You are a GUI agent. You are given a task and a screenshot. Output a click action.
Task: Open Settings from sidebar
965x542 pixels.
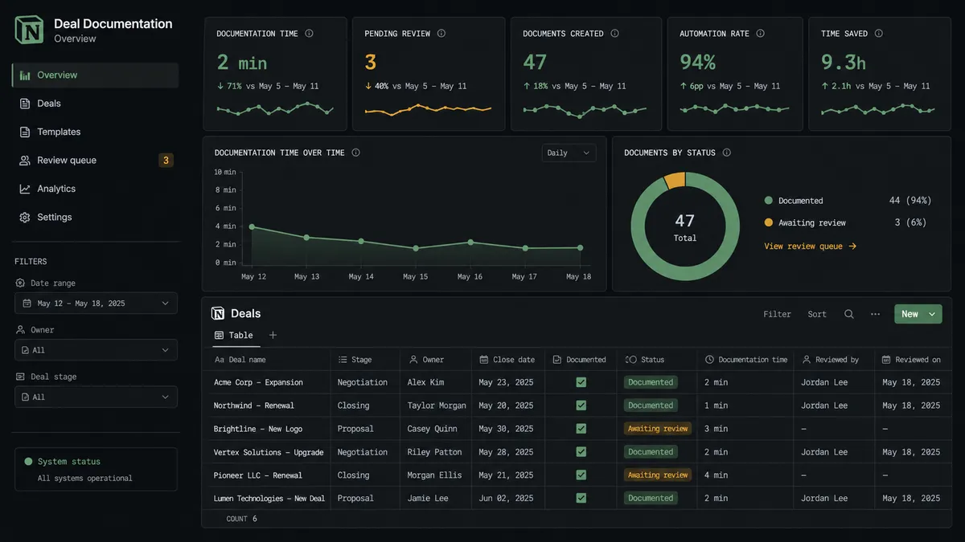(x=95, y=218)
